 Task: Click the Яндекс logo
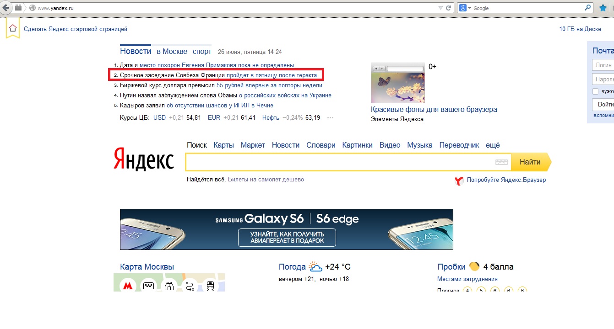point(144,158)
